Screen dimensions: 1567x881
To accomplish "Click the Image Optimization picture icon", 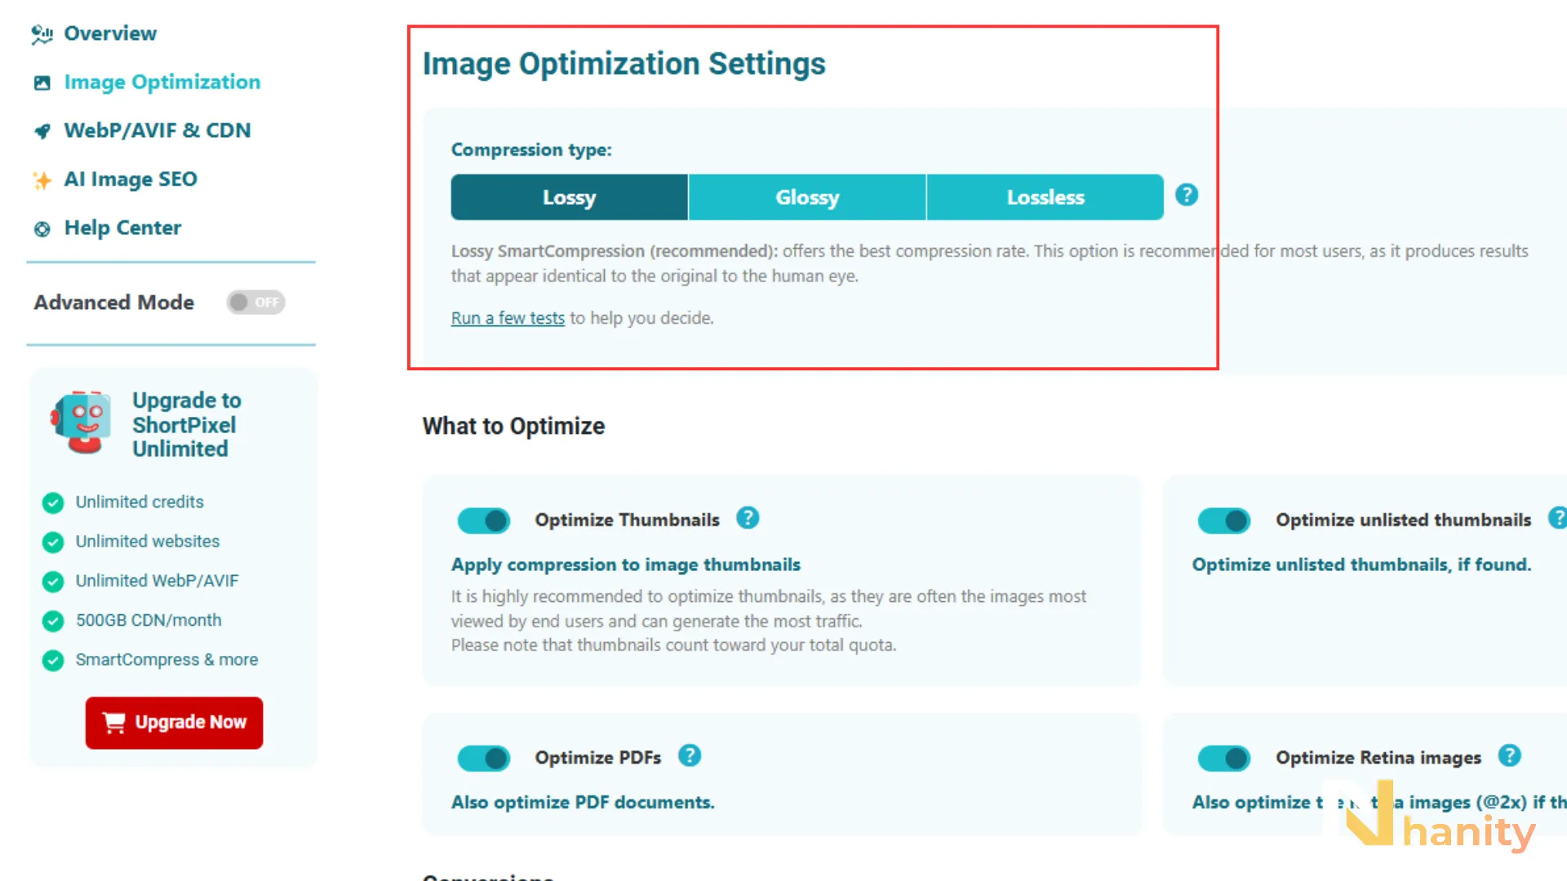I will (42, 83).
